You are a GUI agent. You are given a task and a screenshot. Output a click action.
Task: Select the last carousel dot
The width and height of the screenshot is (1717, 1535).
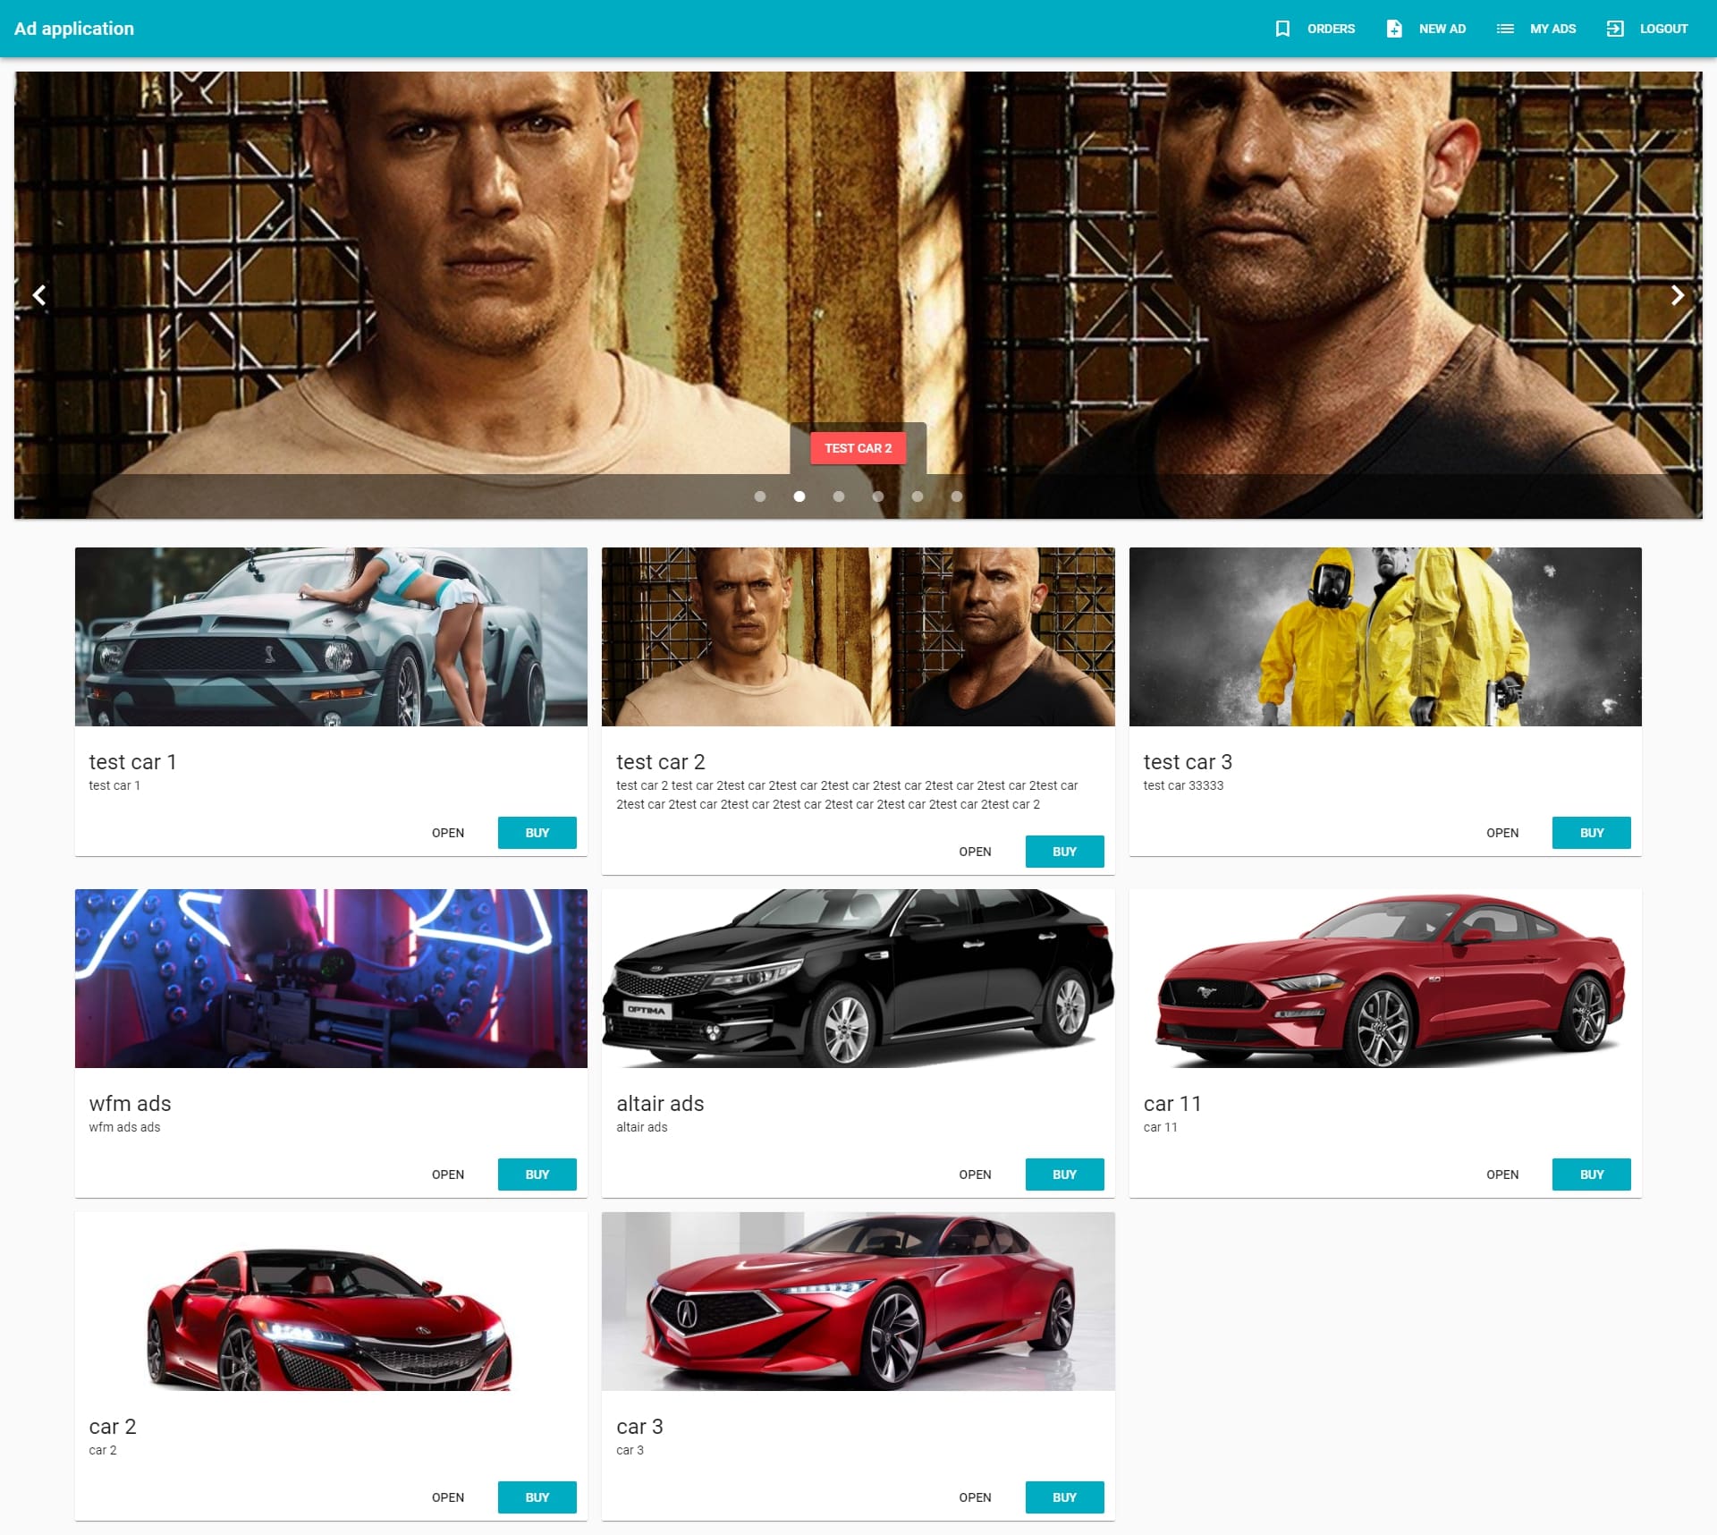(957, 496)
